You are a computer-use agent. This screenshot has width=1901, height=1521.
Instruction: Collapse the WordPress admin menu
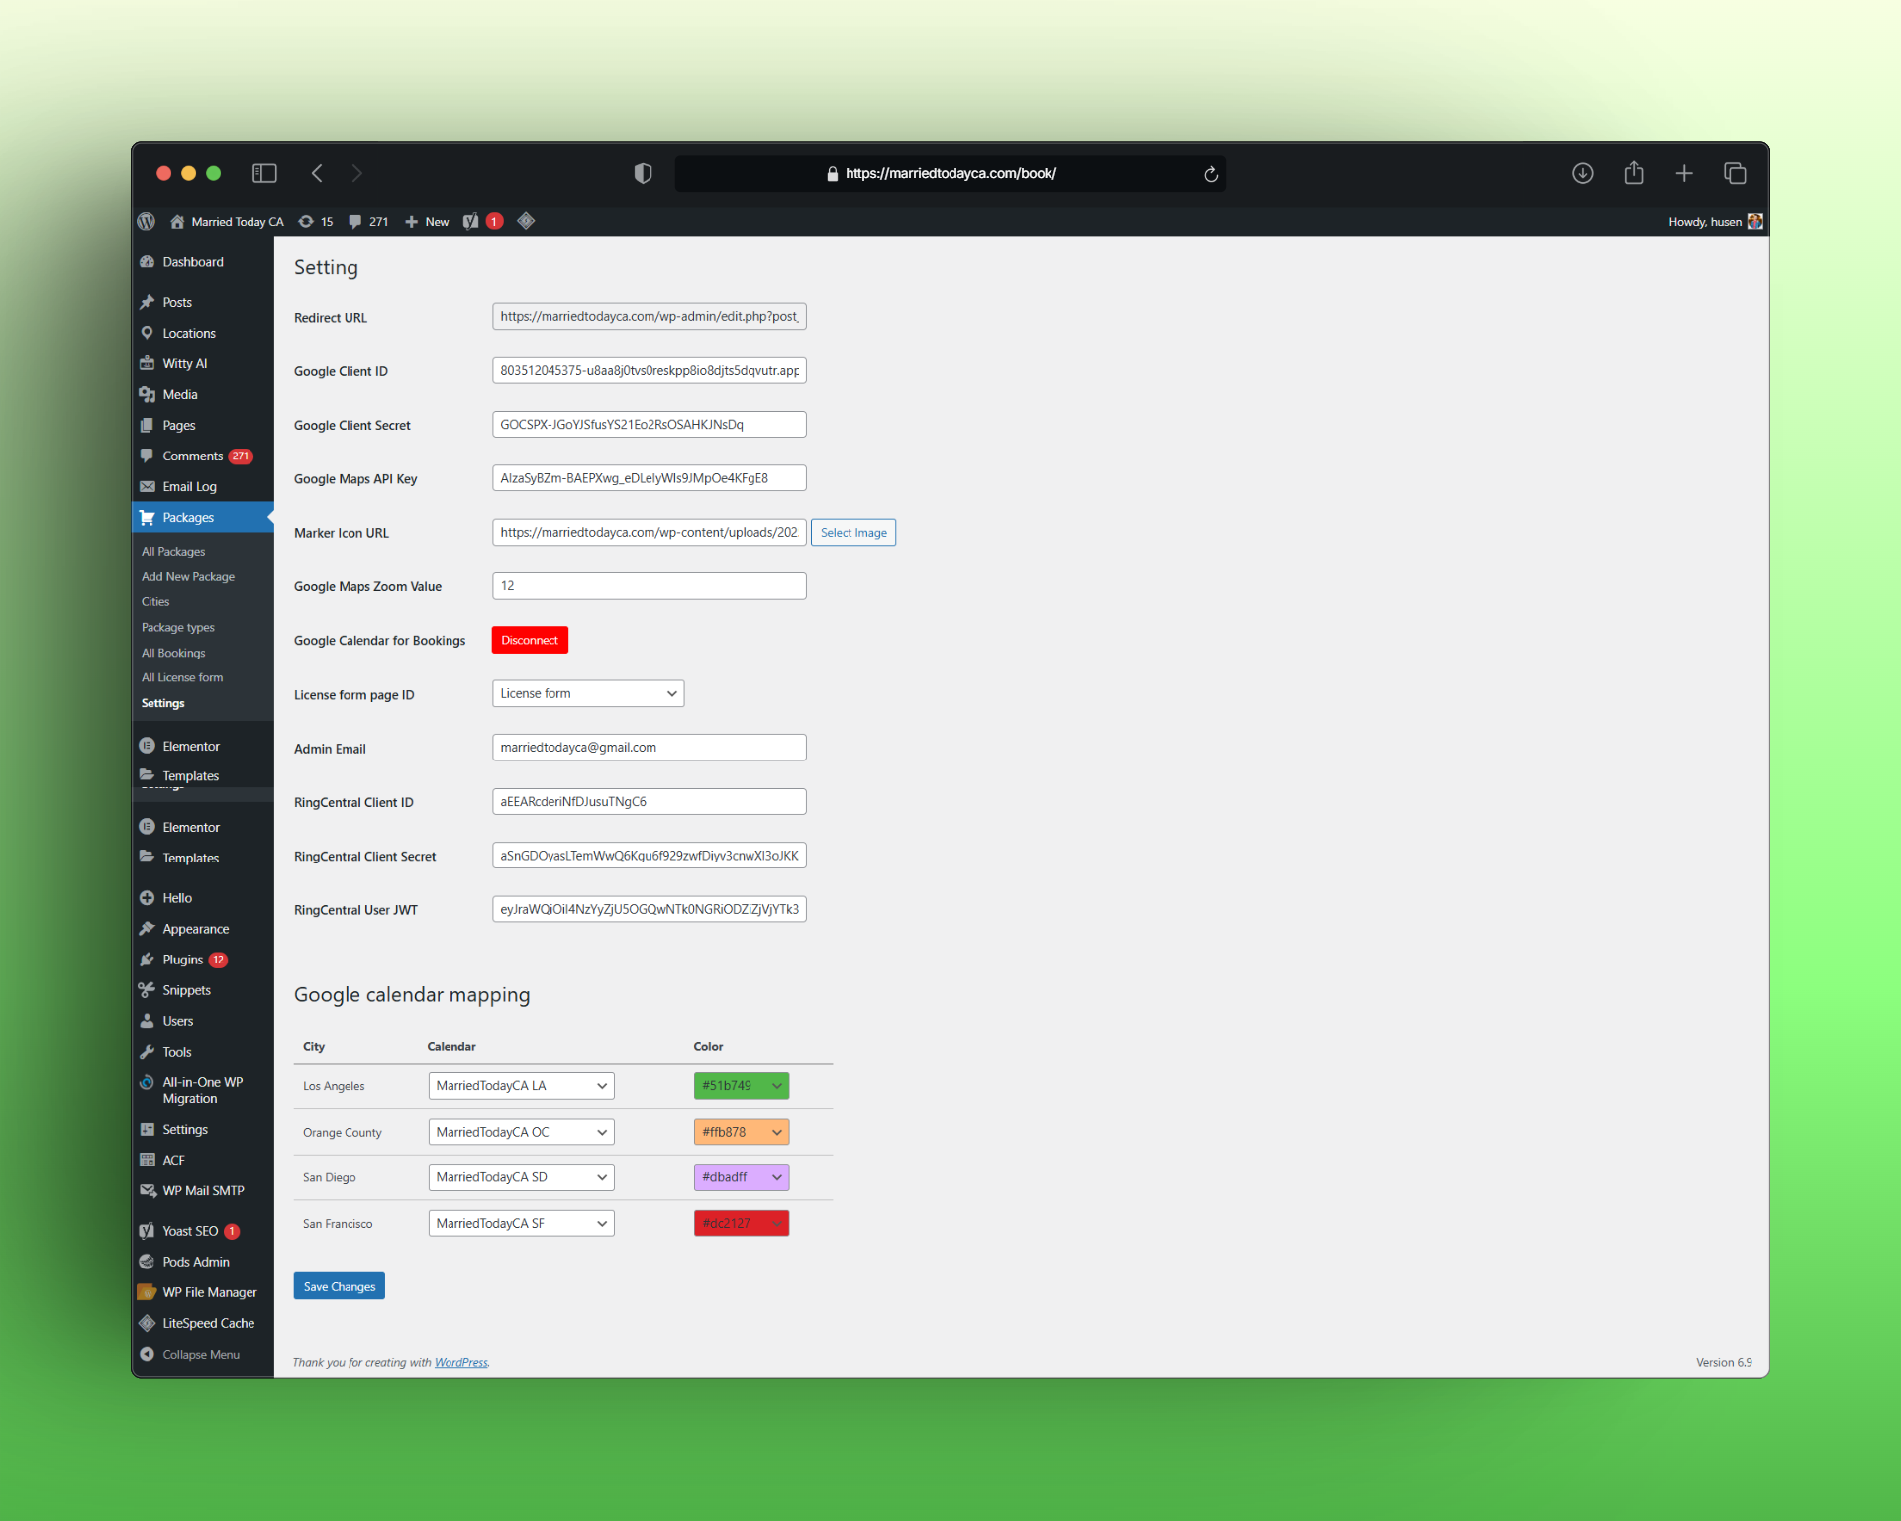200,1354
